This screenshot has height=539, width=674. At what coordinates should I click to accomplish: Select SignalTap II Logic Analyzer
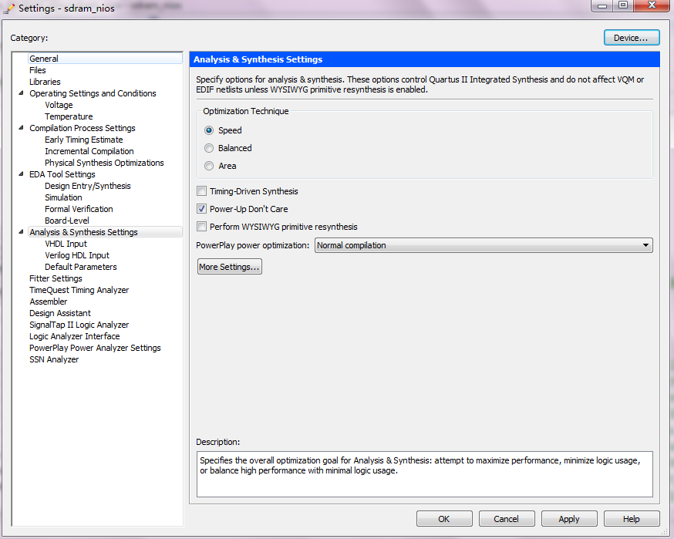[79, 325]
